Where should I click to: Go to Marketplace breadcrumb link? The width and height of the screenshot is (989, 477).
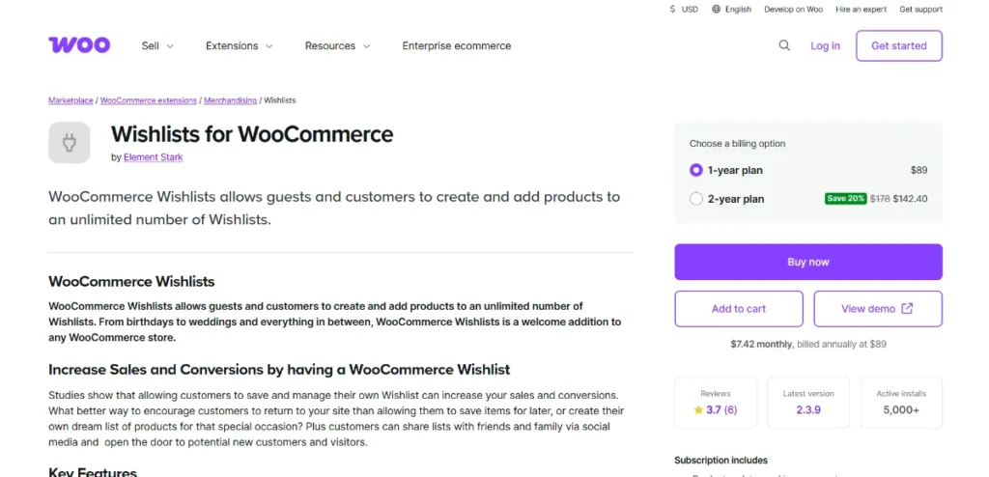(x=71, y=100)
